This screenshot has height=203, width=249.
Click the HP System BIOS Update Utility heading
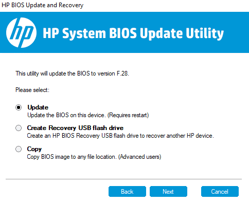click(x=133, y=33)
